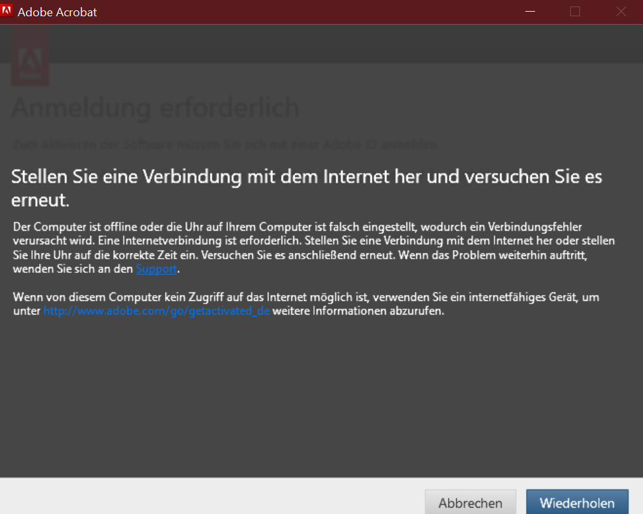Cancel the sign-in with the Abbrechen button
This screenshot has width=643, height=514.
tap(470, 502)
